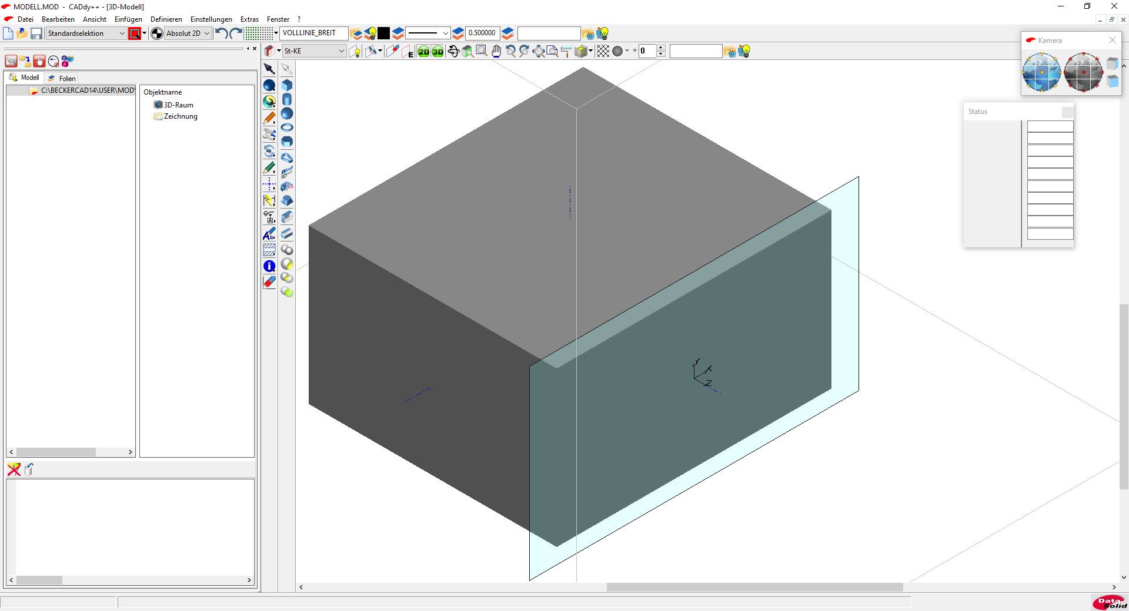Toggle the crosshatch grid display icon
Viewport: 1129px width, 611px height.
pyautogui.click(x=603, y=52)
